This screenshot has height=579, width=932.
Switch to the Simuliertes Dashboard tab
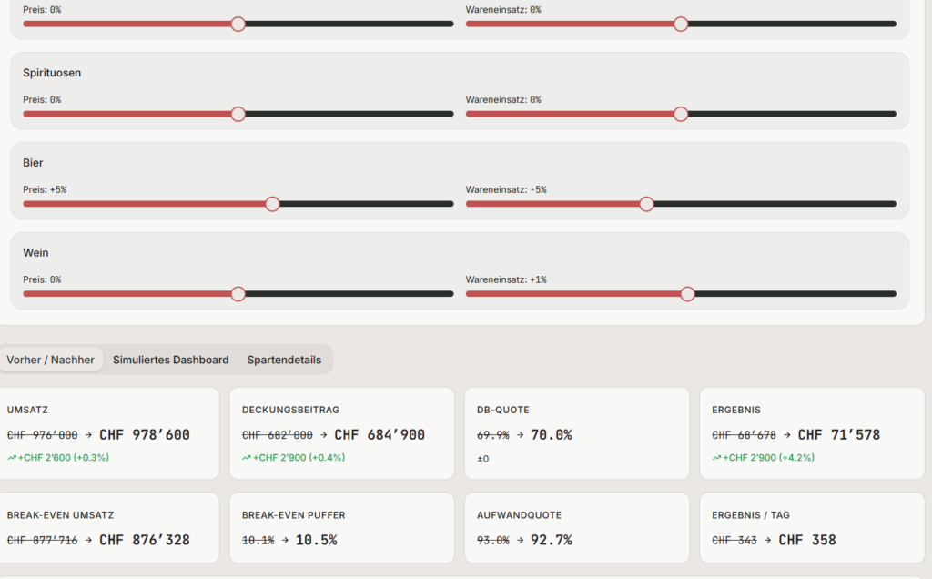170,360
